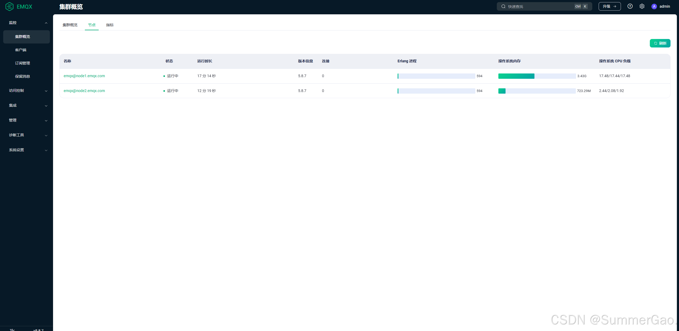Click node1 OS memory usage bar
The width and height of the screenshot is (679, 331).
[x=537, y=76]
